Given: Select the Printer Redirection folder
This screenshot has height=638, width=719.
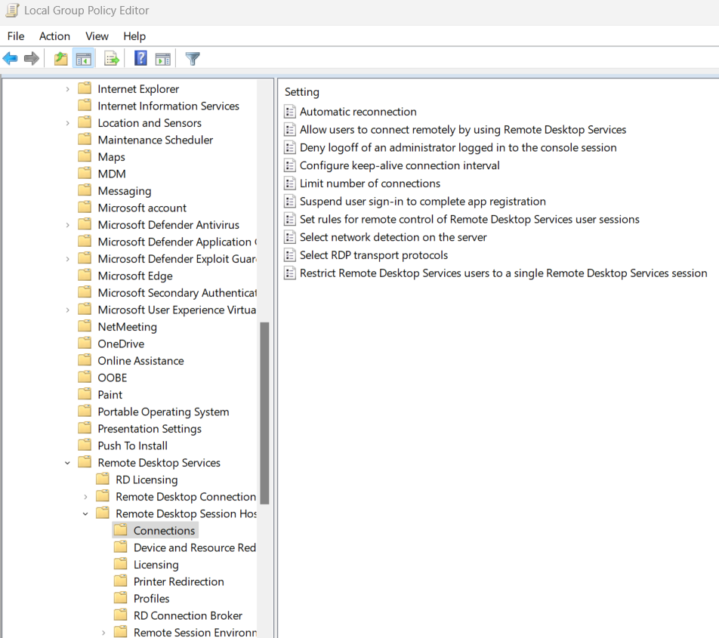Looking at the screenshot, I should tap(178, 581).
